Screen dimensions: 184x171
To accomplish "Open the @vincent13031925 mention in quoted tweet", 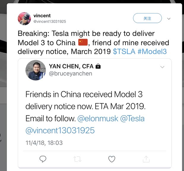I will (x=60, y=130).
